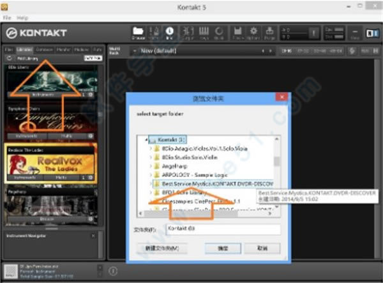The height and width of the screenshot is (283, 383).
Task: Switch to the Monitor browser tab
Action: point(63,50)
